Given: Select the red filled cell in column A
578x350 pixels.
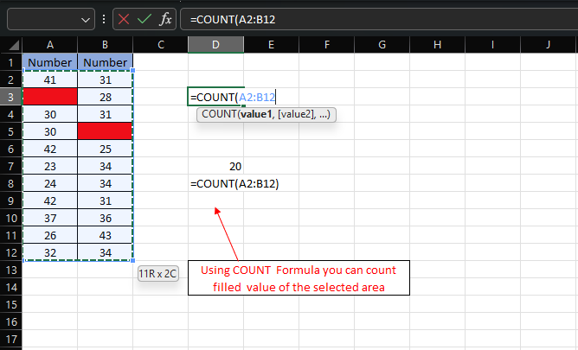Looking at the screenshot, I should 49,97.
